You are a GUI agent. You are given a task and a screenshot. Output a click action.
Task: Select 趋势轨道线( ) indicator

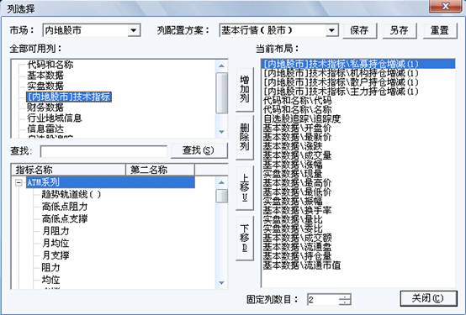tap(71, 195)
